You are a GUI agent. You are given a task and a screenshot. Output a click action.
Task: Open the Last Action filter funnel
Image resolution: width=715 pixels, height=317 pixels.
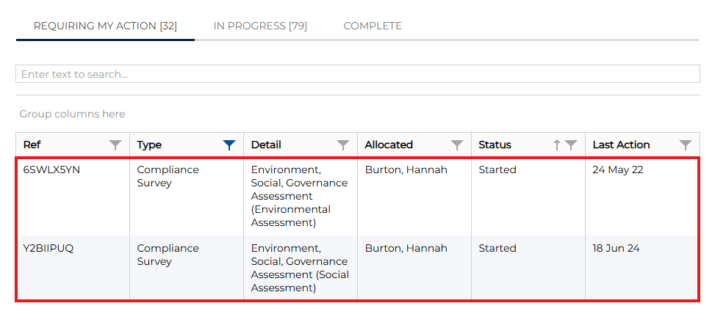point(686,145)
